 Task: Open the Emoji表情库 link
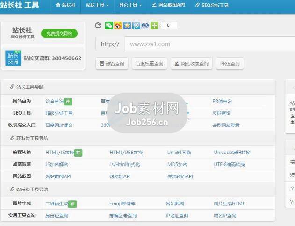click(x=122, y=204)
